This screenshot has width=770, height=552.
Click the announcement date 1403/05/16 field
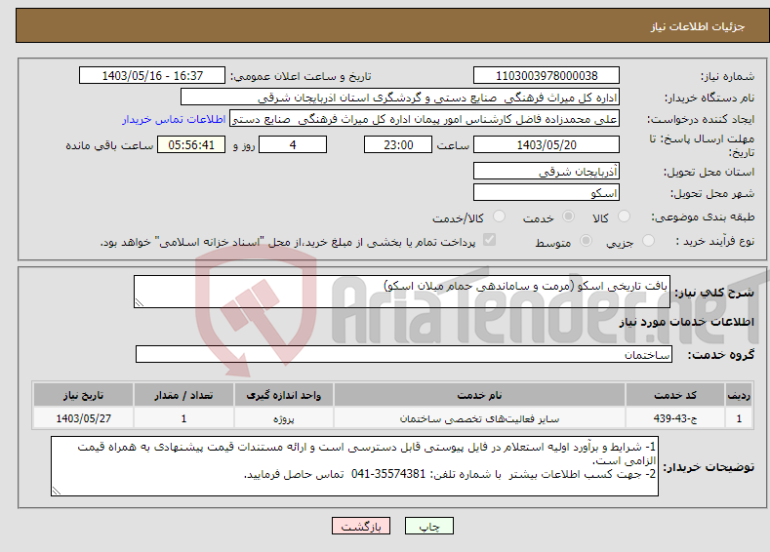click(152, 75)
